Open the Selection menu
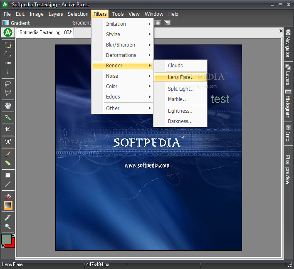Image resolution: width=294 pixels, height=269 pixels. (78, 14)
